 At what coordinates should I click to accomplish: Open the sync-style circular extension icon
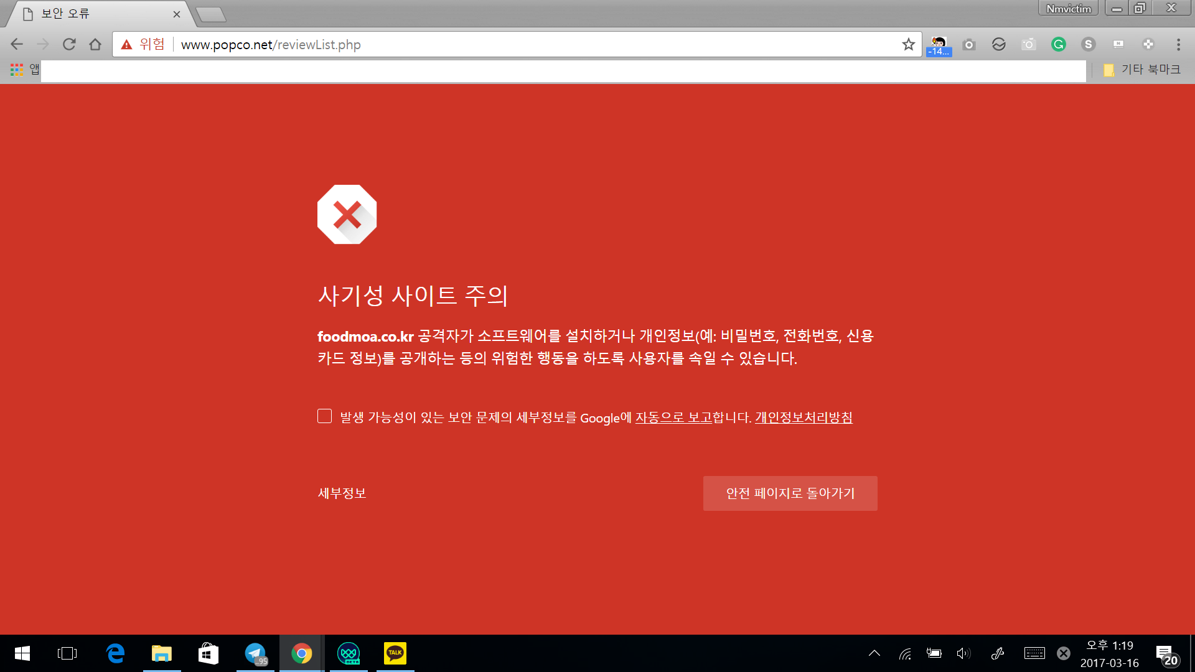tap(998, 44)
